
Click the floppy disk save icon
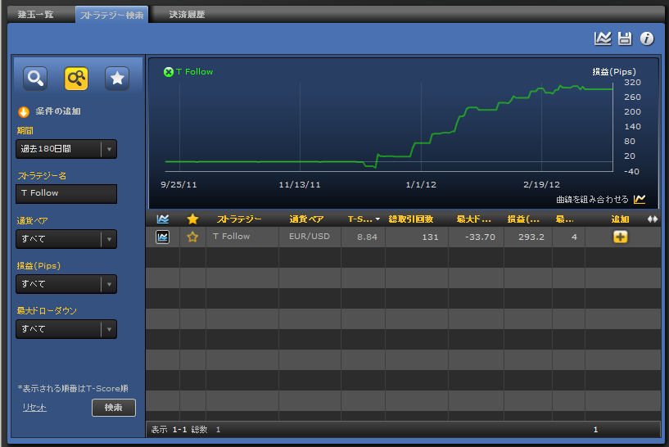625,38
